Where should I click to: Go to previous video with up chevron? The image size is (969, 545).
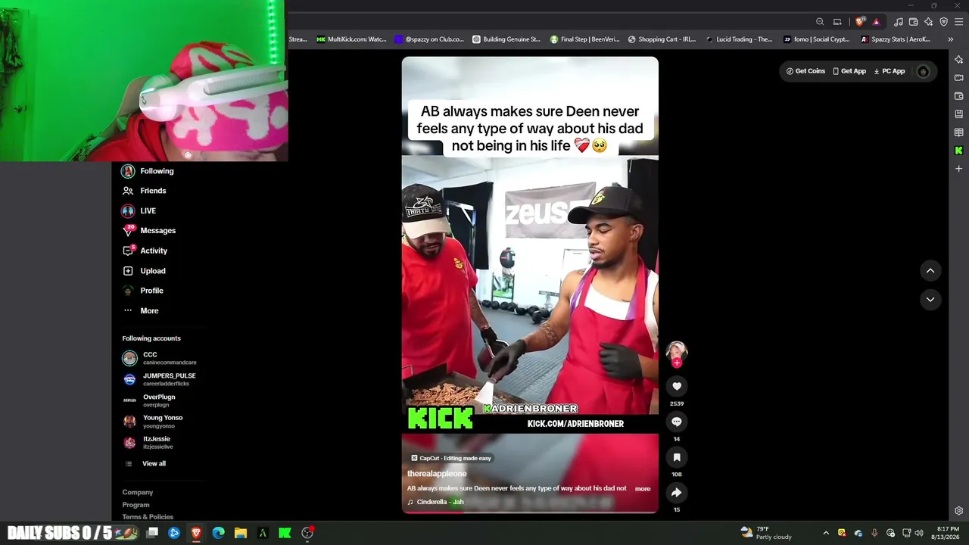pyautogui.click(x=930, y=271)
